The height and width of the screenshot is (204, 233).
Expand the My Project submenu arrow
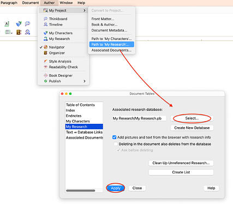pyautogui.click(x=85, y=10)
